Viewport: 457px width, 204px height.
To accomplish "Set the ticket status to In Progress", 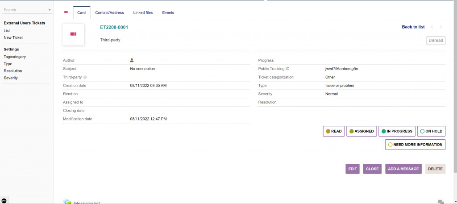I will (397, 131).
